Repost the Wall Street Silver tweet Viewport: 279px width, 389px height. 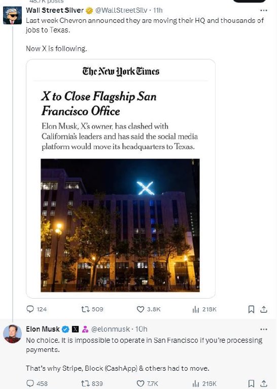coord(92,309)
